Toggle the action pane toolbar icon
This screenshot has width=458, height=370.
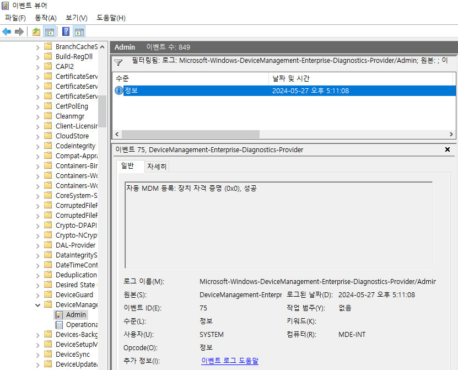[79, 31]
